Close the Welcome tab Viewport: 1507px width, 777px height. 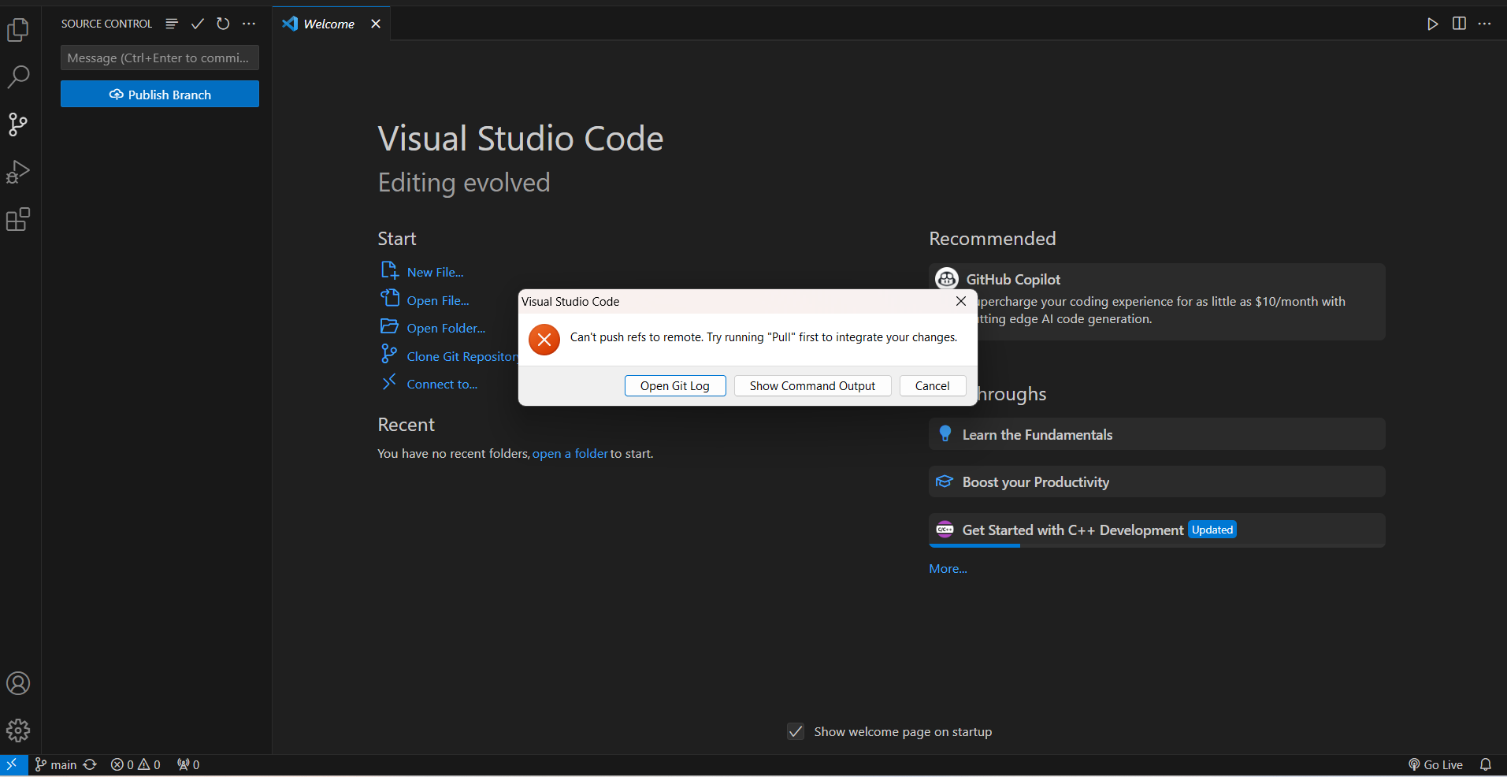coord(376,24)
